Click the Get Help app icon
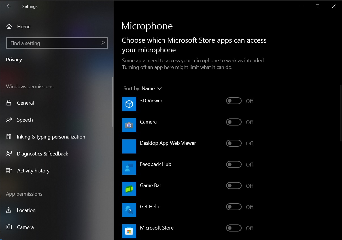342x240 pixels. point(129,210)
